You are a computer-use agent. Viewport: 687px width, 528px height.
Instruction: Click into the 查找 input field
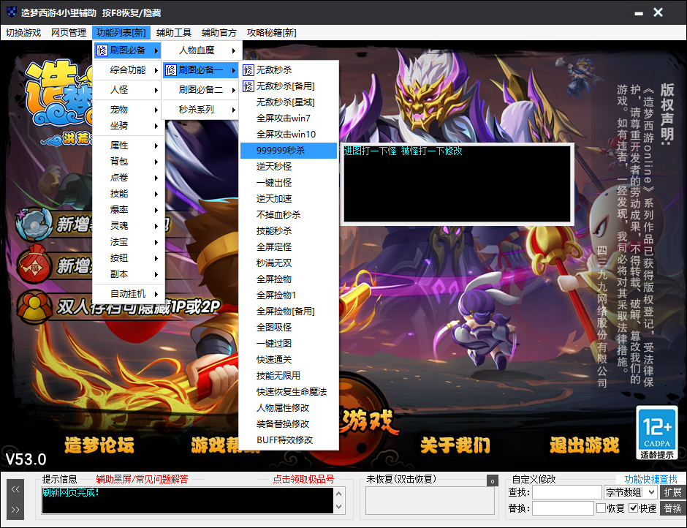(x=566, y=493)
